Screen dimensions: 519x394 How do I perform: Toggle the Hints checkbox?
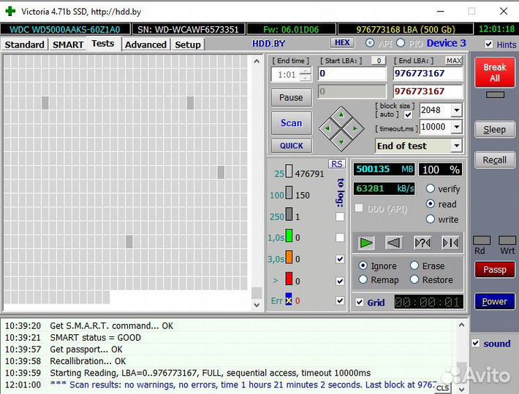tap(488, 45)
